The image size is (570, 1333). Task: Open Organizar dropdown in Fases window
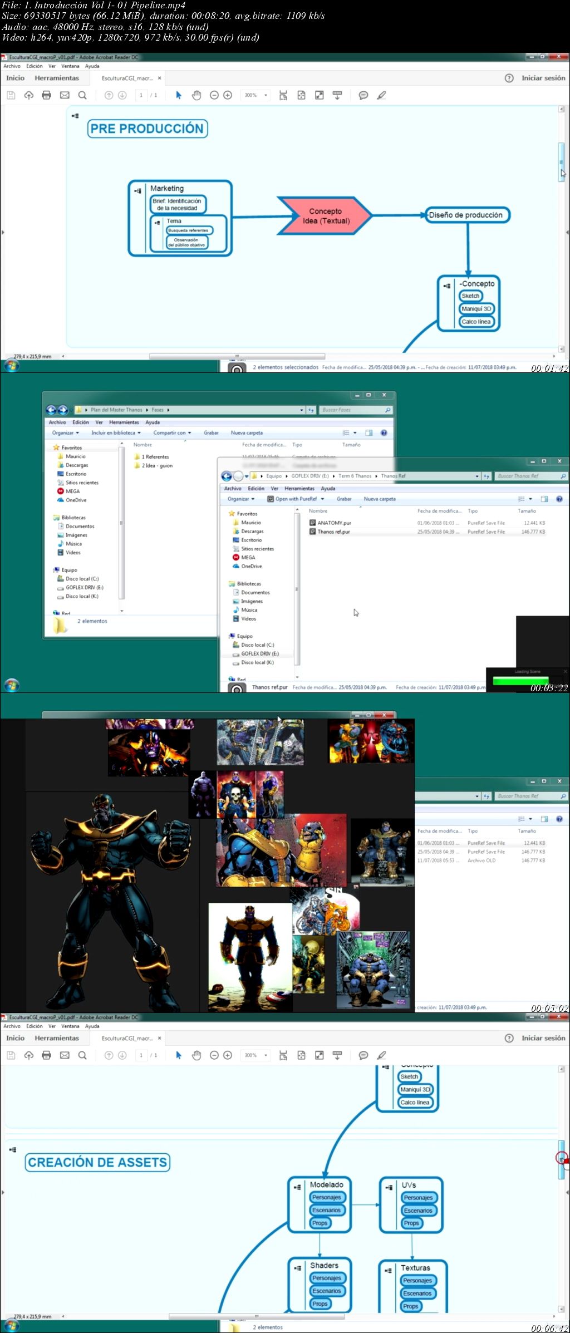click(x=66, y=432)
